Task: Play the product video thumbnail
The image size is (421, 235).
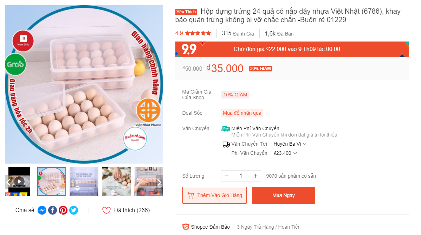Action: coord(19,182)
